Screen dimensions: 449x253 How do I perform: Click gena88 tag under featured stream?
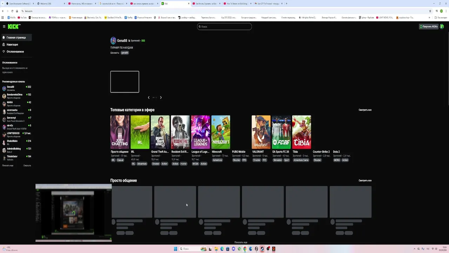[x=125, y=53]
